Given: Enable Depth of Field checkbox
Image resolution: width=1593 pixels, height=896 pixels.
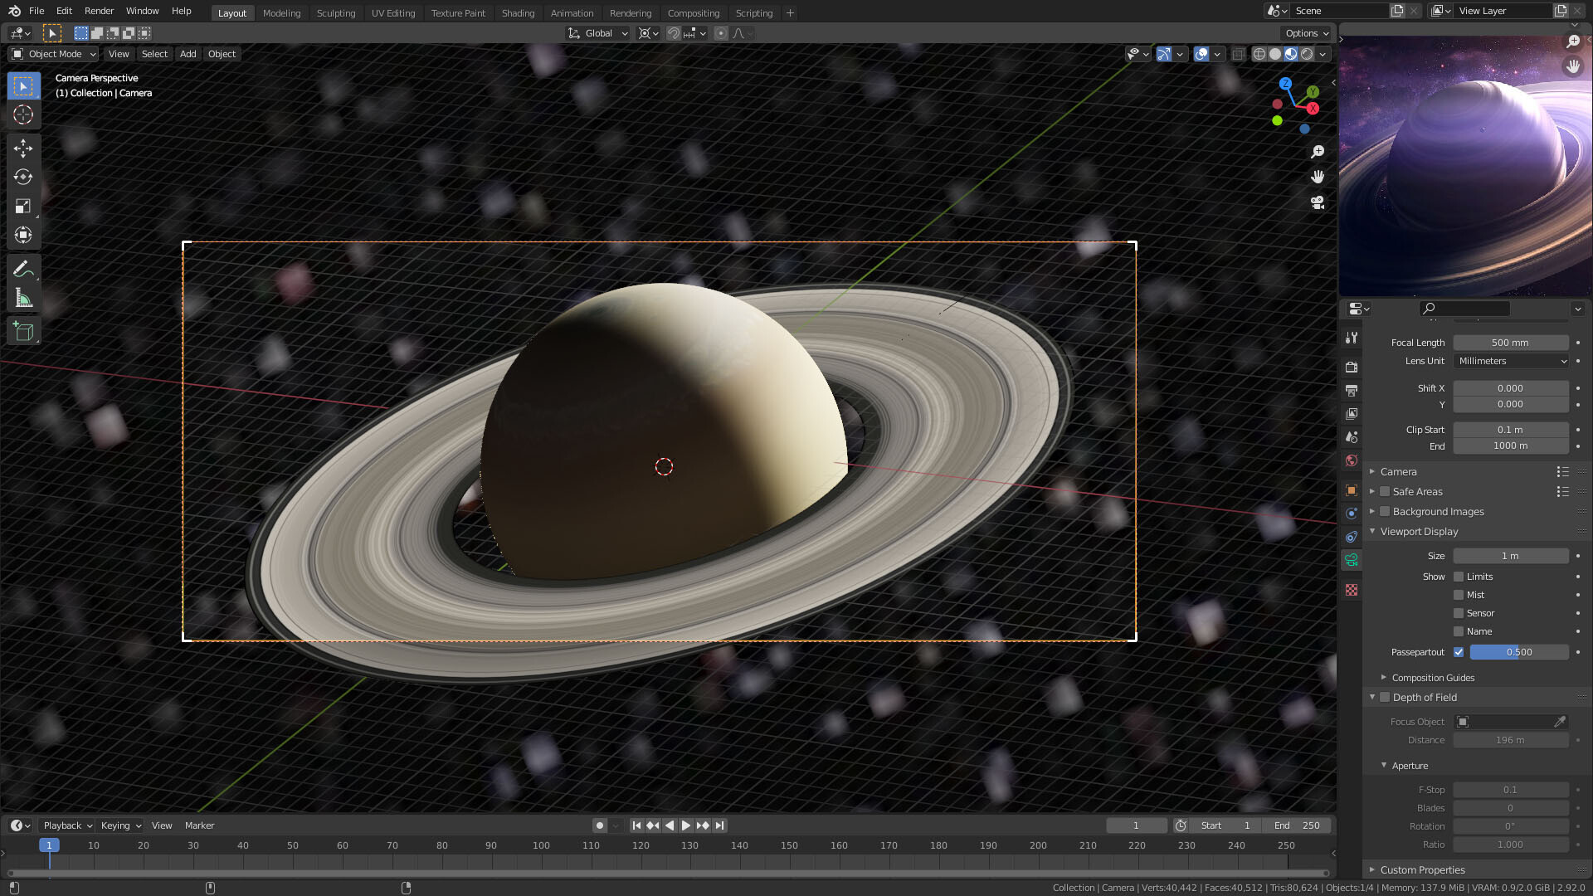Looking at the screenshot, I should pyautogui.click(x=1385, y=698).
